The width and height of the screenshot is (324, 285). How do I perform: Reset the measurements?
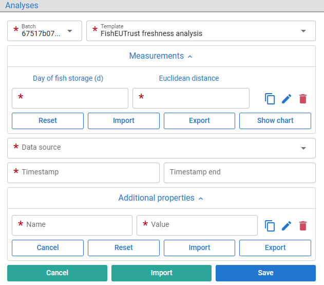click(48, 121)
